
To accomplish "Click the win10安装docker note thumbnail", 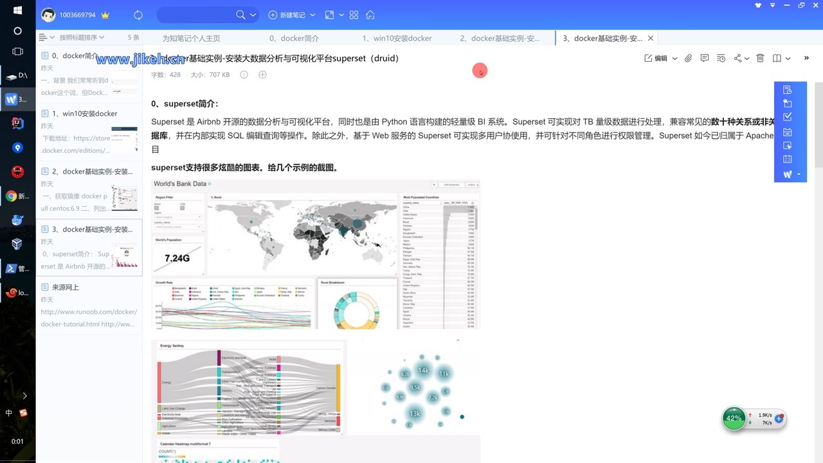I will point(124,138).
